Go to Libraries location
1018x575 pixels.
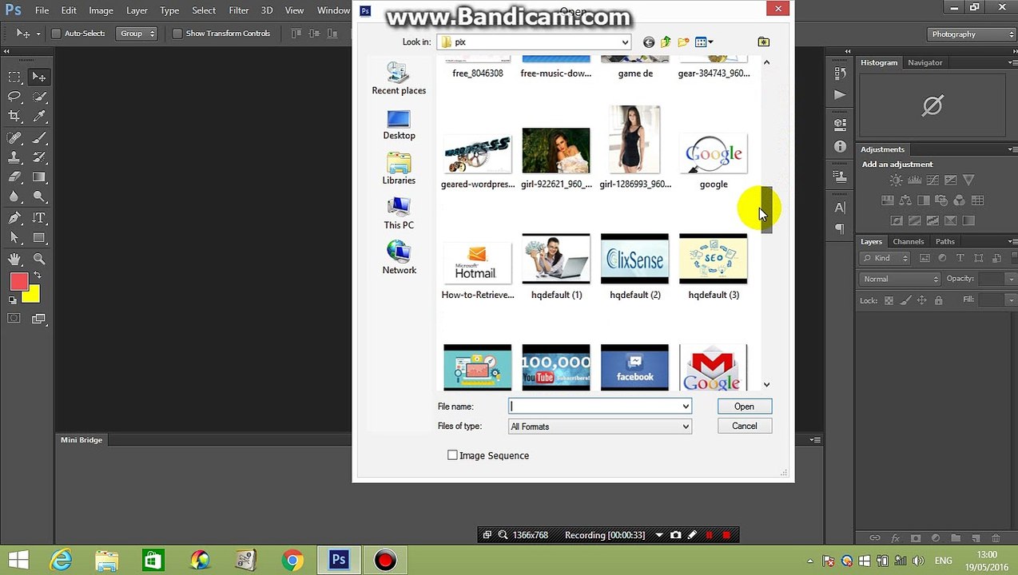click(399, 169)
